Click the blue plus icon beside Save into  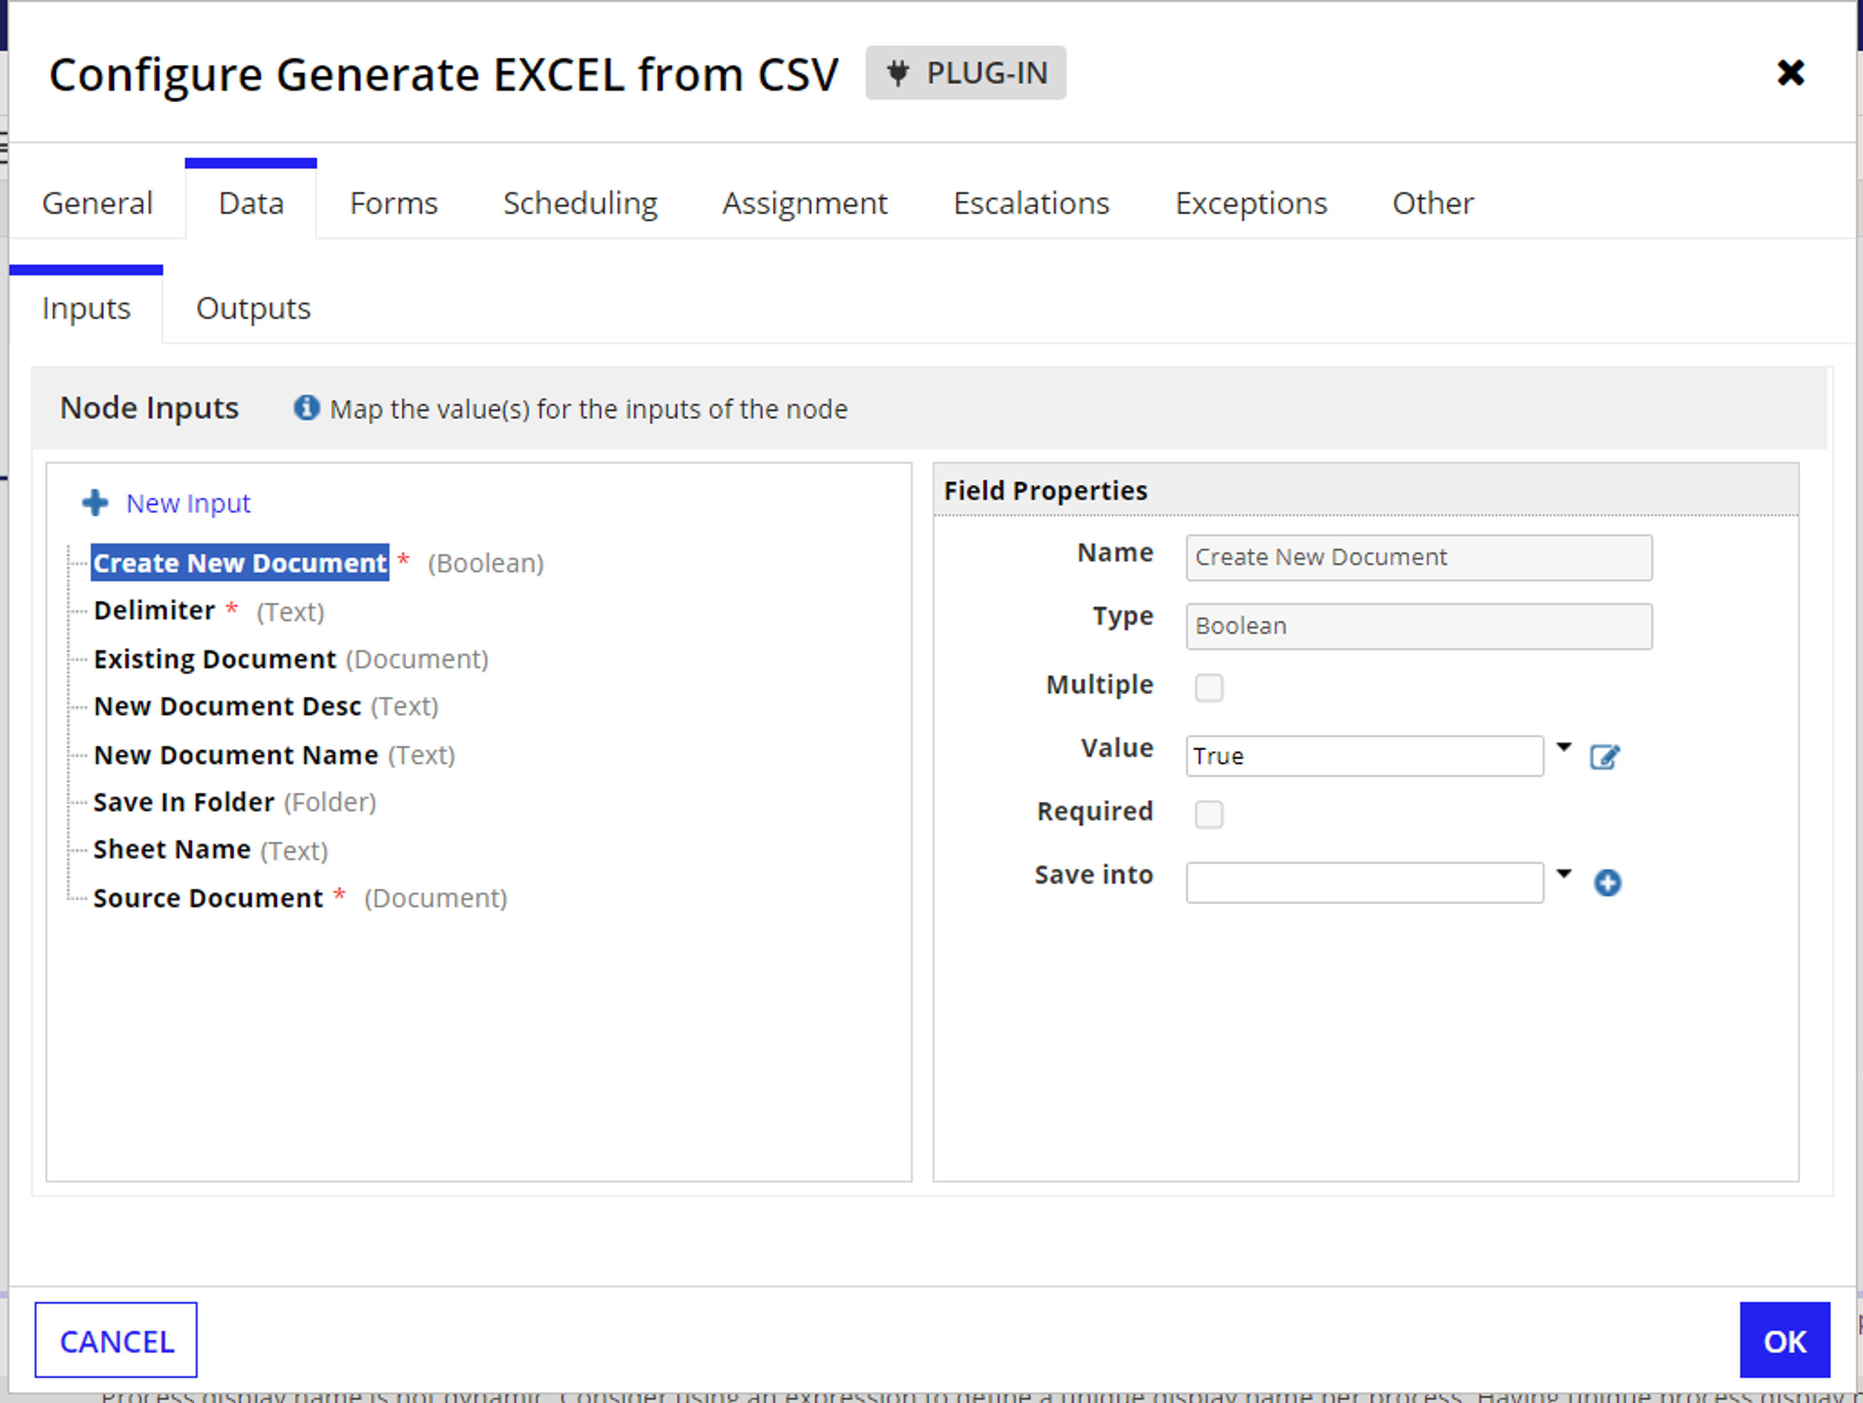pyautogui.click(x=1607, y=882)
